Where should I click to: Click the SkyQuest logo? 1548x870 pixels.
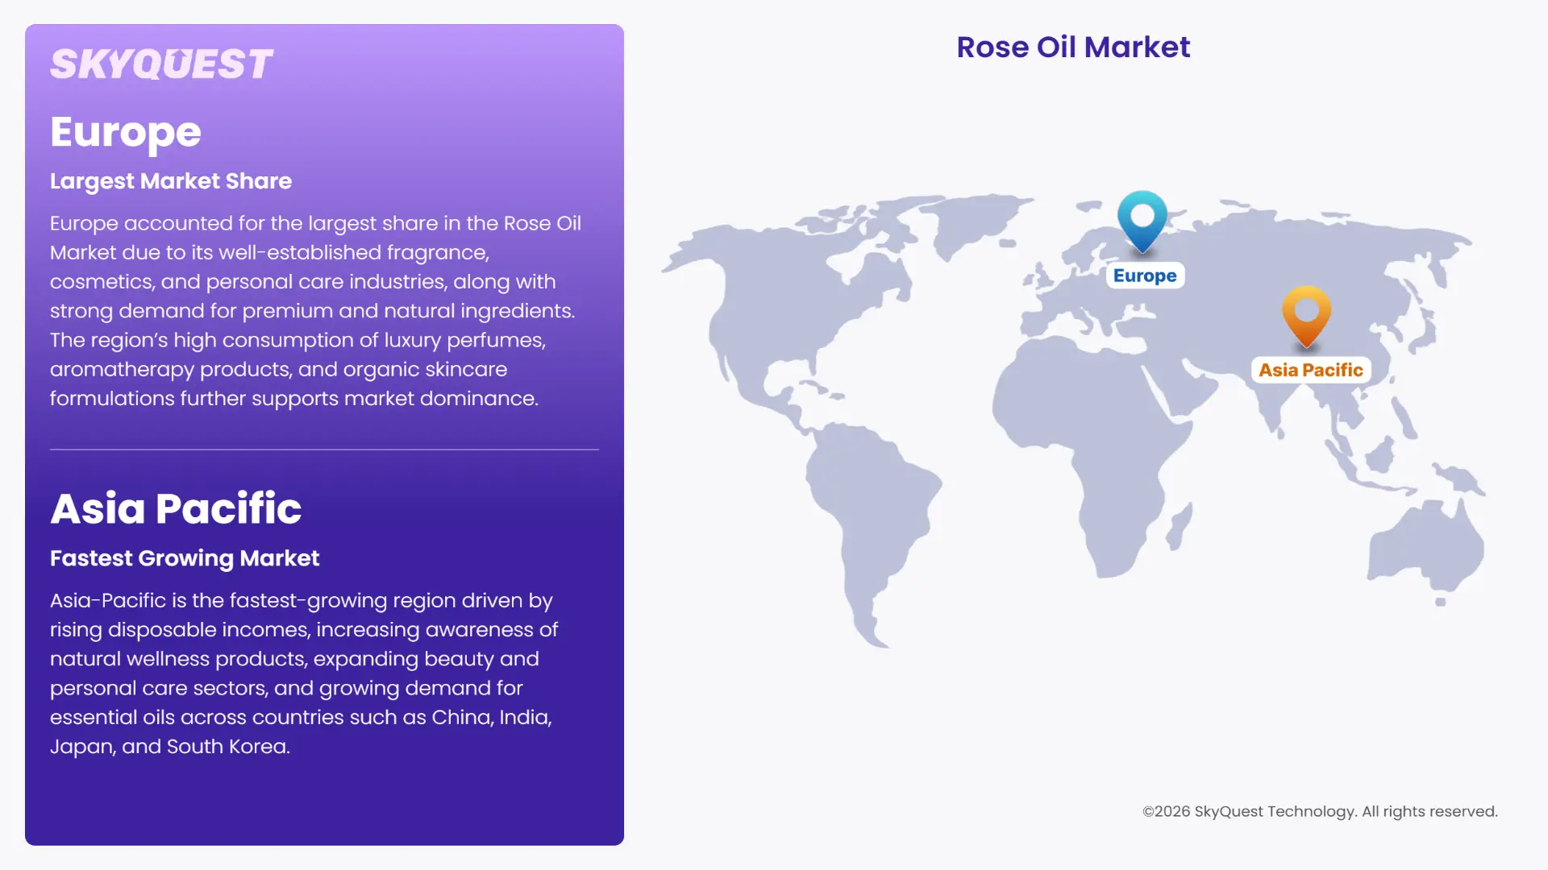[161, 64]
